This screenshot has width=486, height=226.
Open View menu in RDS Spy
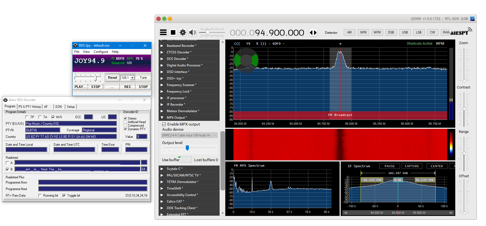tap(86, 52)
